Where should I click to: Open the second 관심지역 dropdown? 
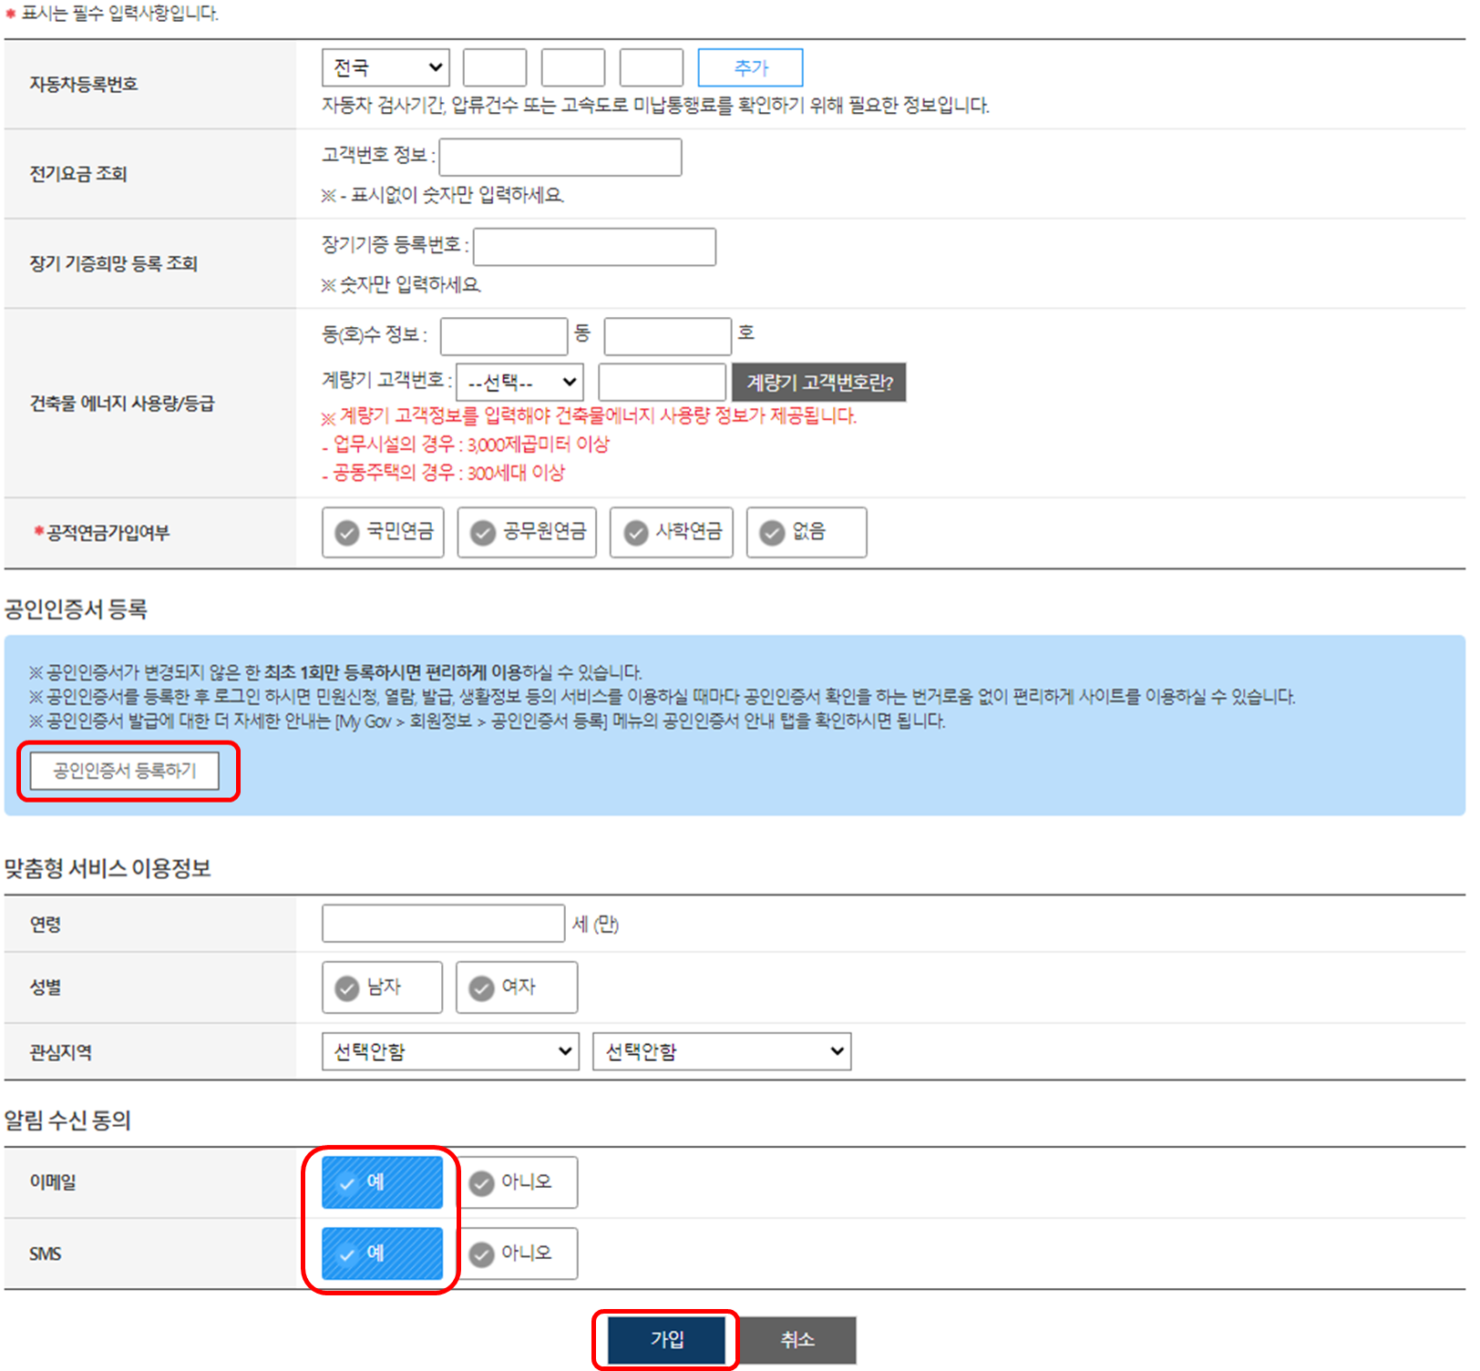722,1051
